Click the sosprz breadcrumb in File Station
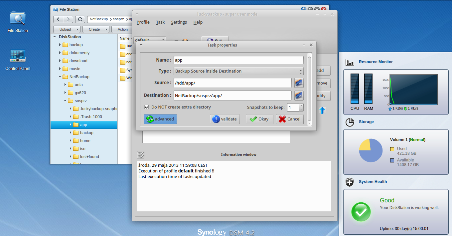 click(x=118, y=19)
